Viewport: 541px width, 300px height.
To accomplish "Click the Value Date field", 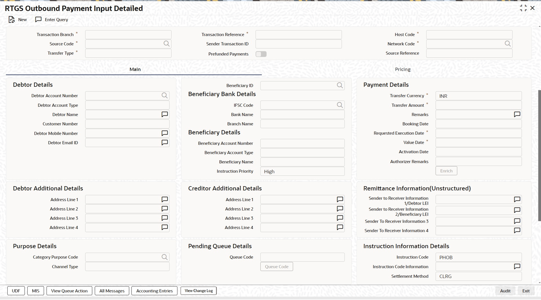I will [478, 143].
